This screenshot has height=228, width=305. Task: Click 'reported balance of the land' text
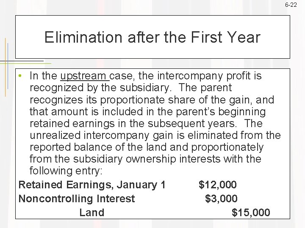click(98, 147)
